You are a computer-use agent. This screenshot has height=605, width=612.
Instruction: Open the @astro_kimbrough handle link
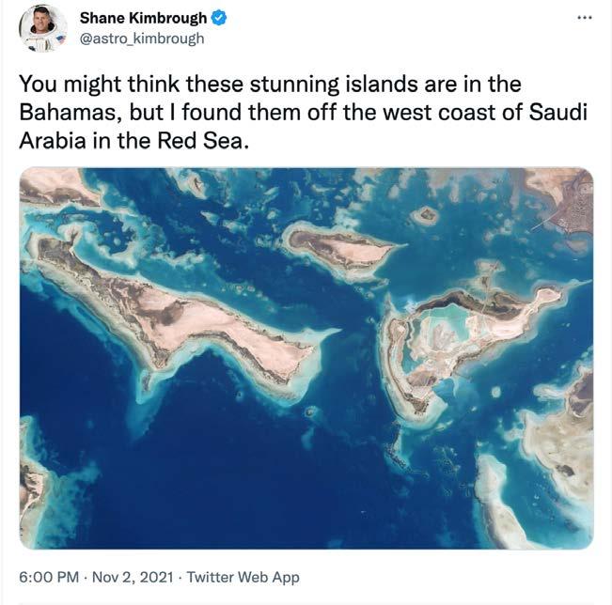tap(142, 39)
